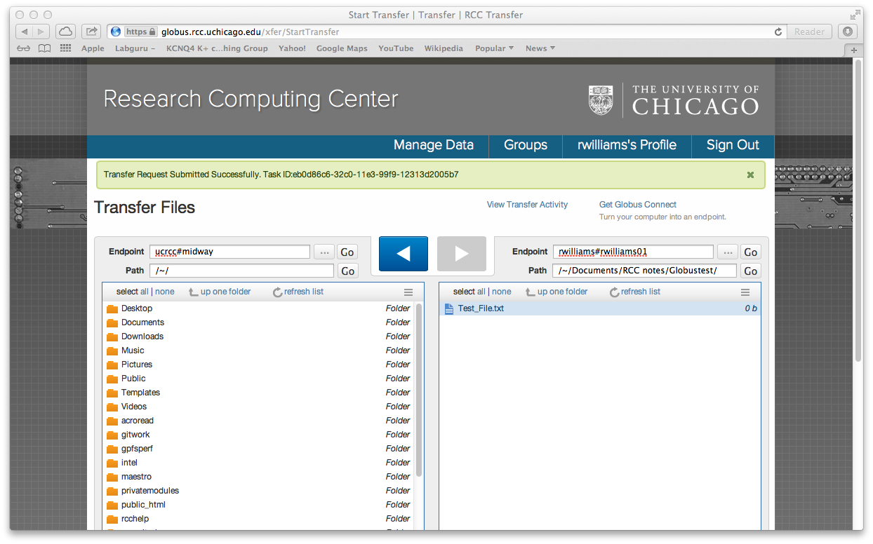Select the Public folder row

259,379
